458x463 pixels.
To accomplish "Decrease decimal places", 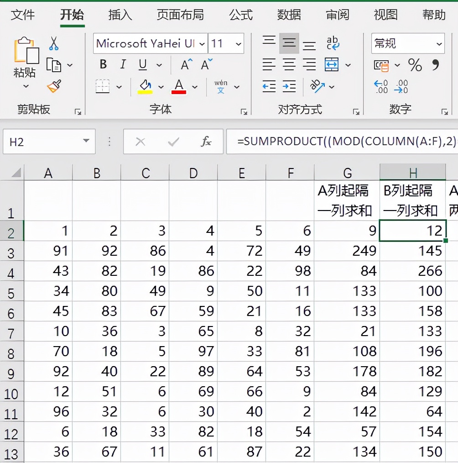I will click(x=401, y=86).
